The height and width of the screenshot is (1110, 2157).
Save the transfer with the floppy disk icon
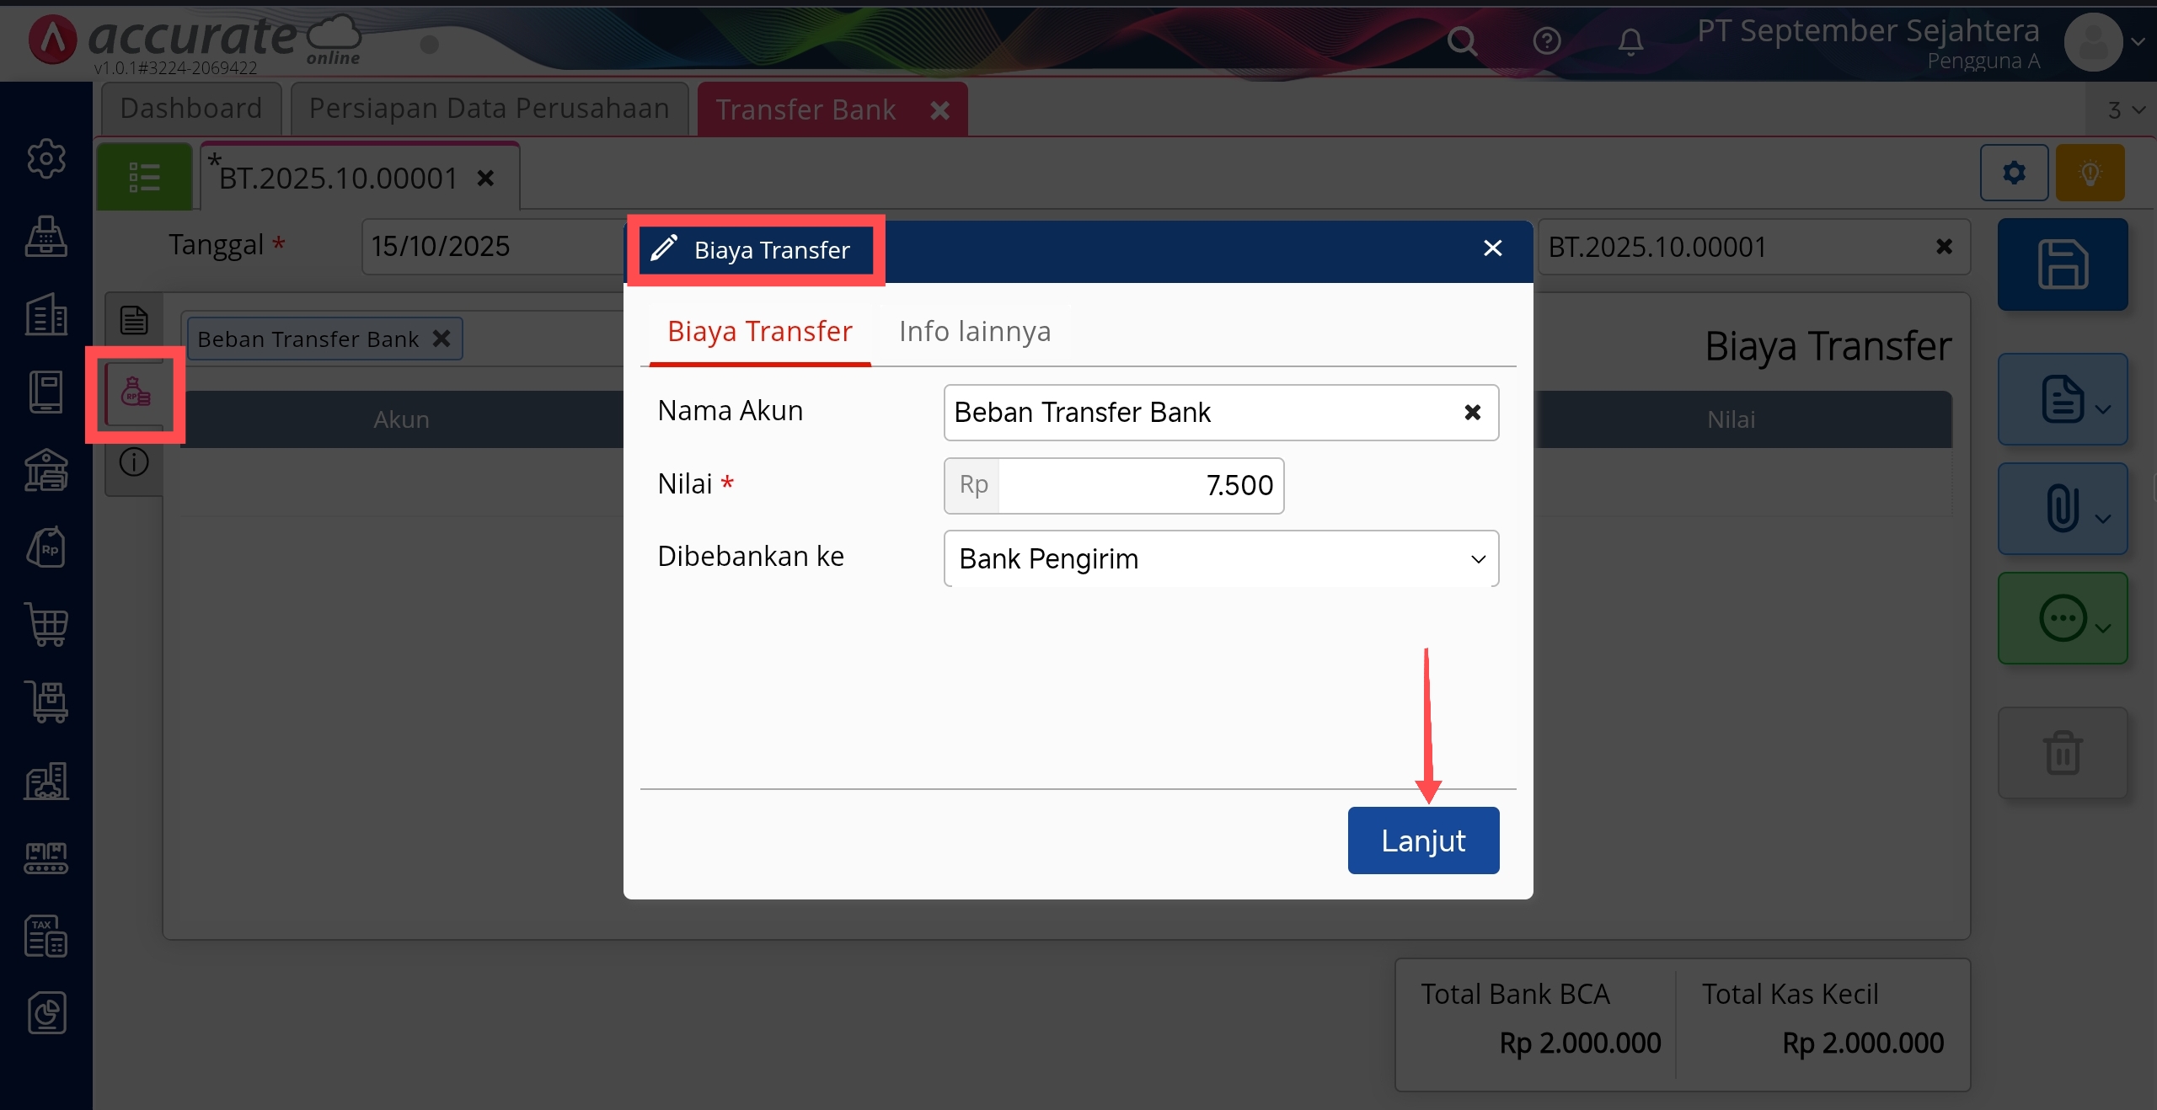(2063, 264)
